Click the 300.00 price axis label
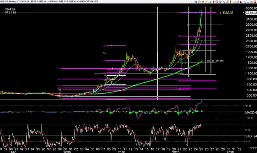The width and height of the screenshot is (257, 153). [251, 95]
